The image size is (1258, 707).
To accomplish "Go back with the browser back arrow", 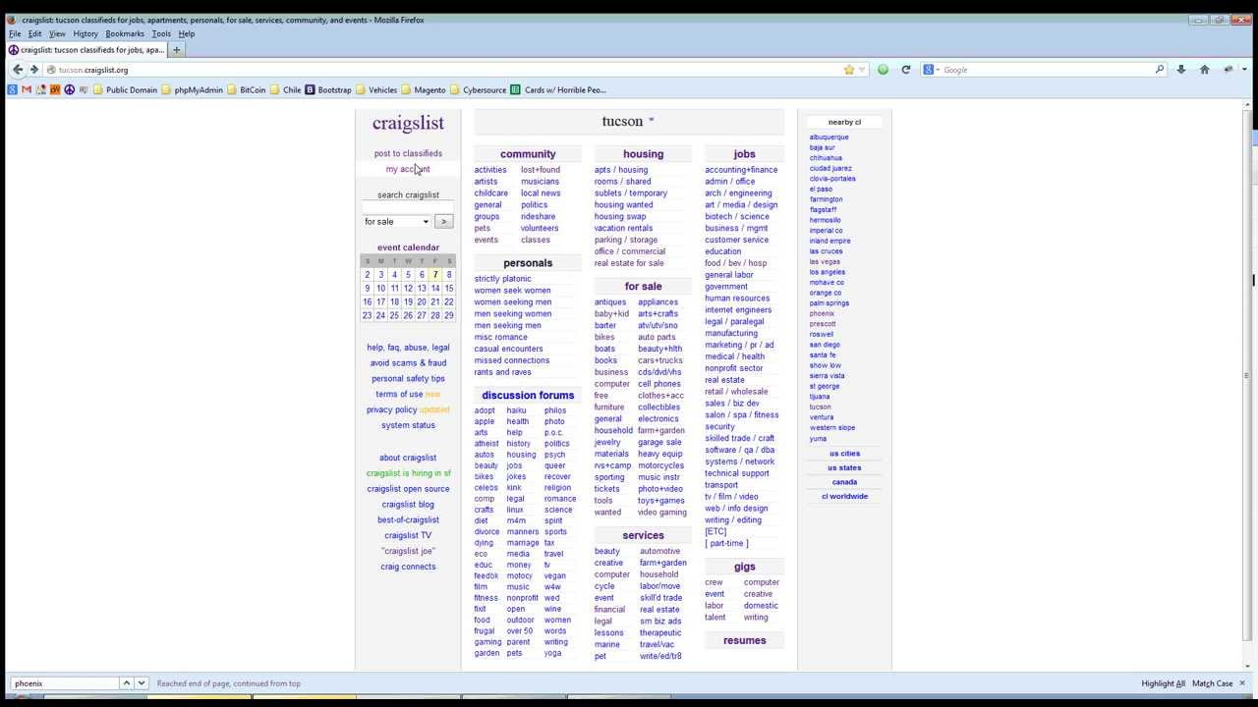I will tap(18, 70).
